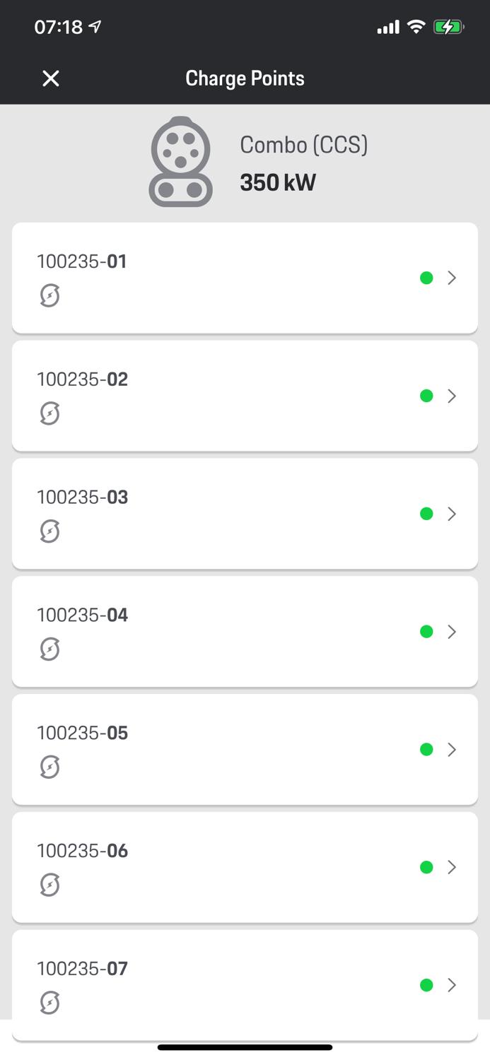Tap charging symbol under 100235-02
The width and height of the screenshot is (490, 1060).
pos(49,413)
